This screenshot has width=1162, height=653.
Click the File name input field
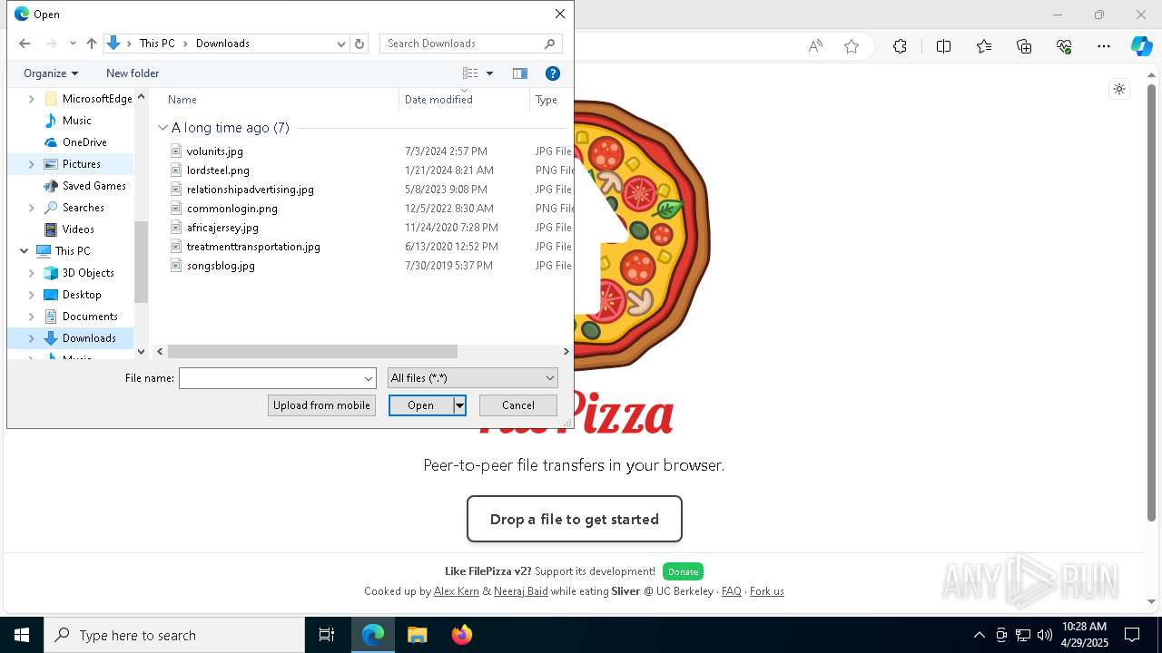(x=271, y=378)
